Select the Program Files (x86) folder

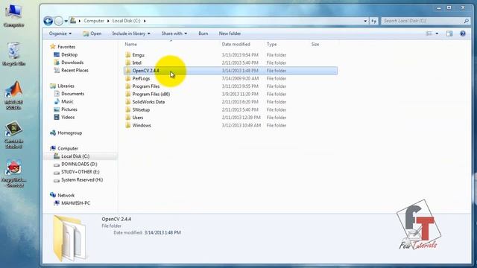151,95
